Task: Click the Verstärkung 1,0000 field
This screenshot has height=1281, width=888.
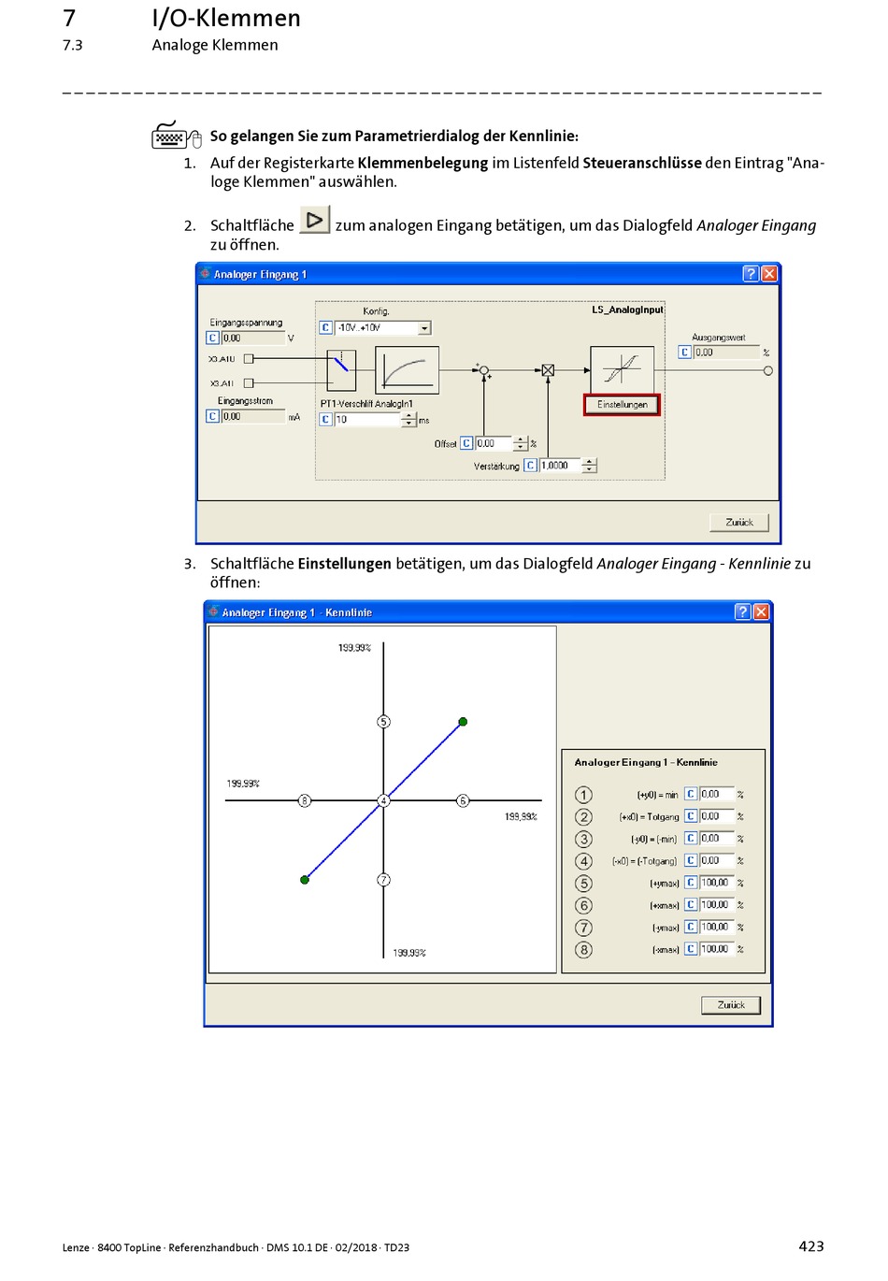Action: tap(561, 466)
